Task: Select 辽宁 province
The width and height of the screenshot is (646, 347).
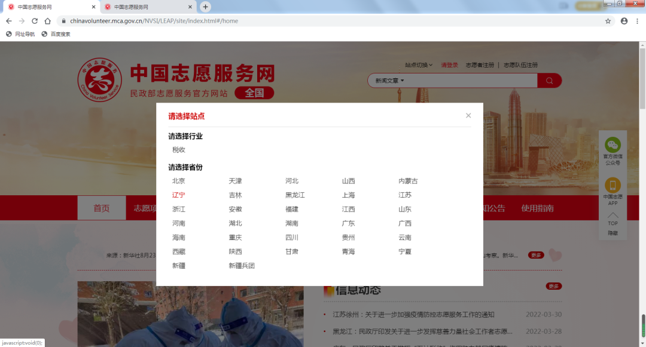Action: [x=178, y=195]
